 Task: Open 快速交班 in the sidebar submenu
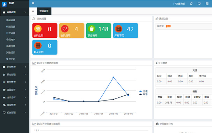click(11, 59)
